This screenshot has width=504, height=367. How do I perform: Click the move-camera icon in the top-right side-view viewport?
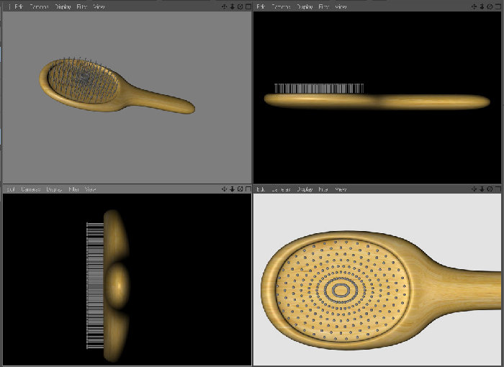(474, 6)
